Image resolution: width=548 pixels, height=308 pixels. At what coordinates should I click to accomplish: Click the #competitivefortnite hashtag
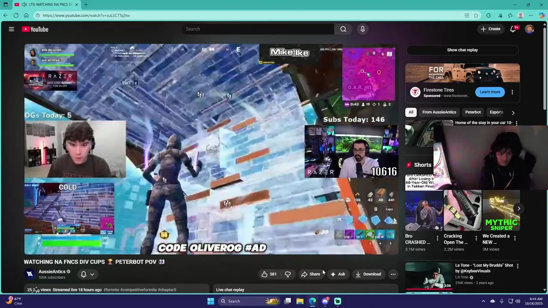(x=138, y=290)
